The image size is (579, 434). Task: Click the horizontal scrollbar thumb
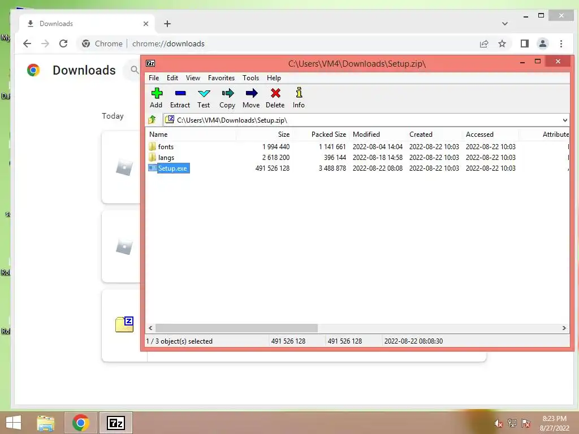click(236, 328)
